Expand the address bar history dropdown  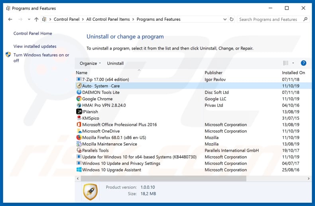pos(225,19)
